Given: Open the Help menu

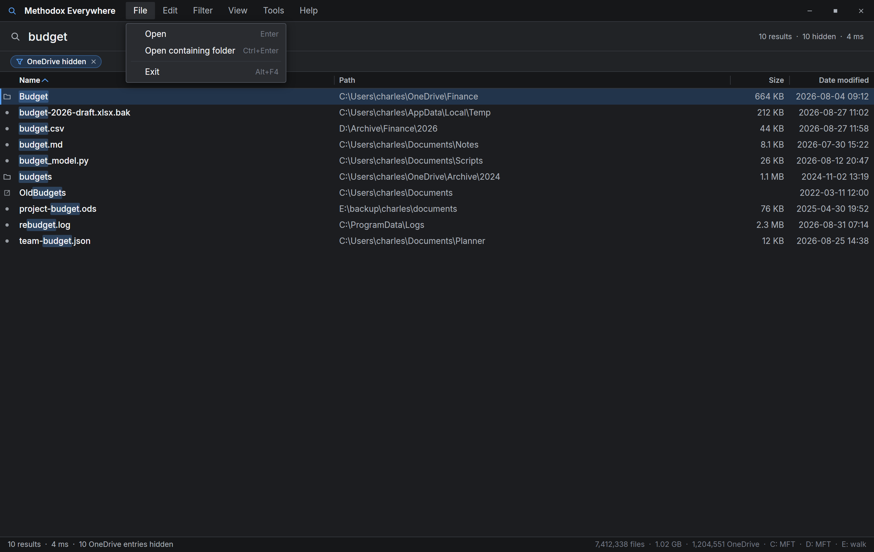Looking at the screenshot, I should pos(308,11).
